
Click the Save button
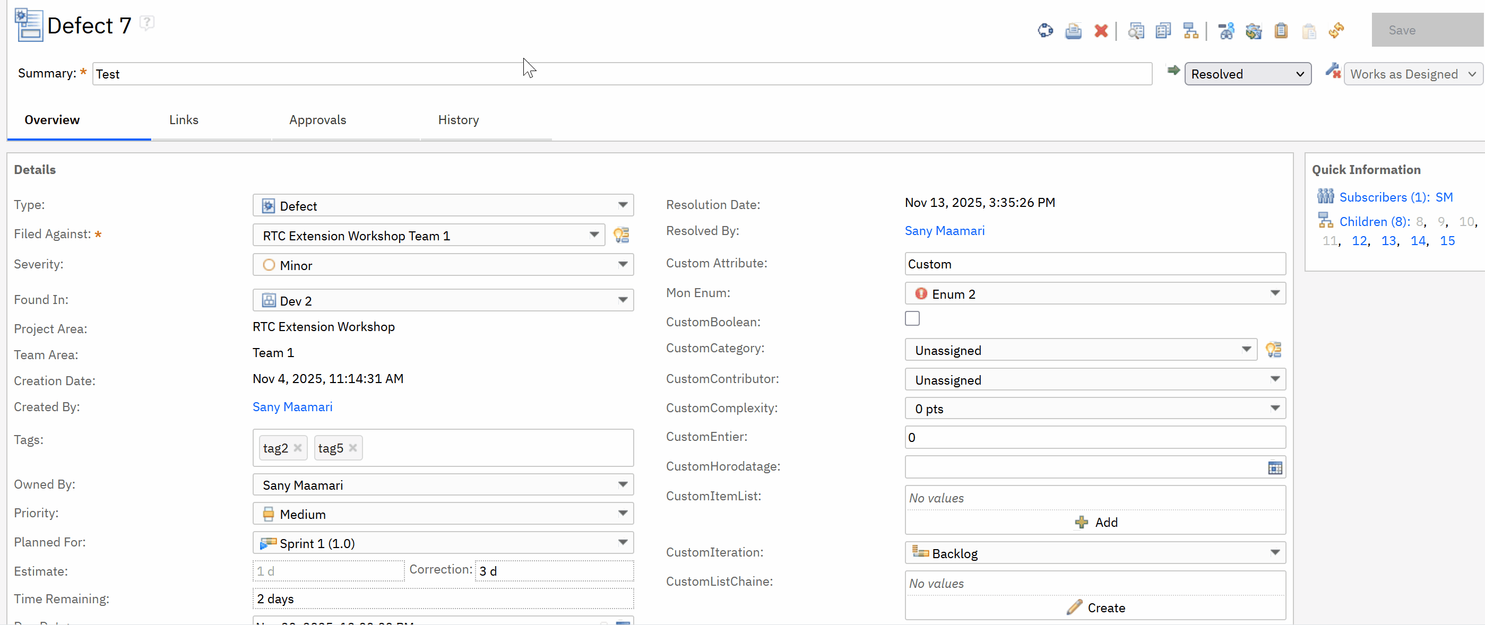(x=1427, y=30)
